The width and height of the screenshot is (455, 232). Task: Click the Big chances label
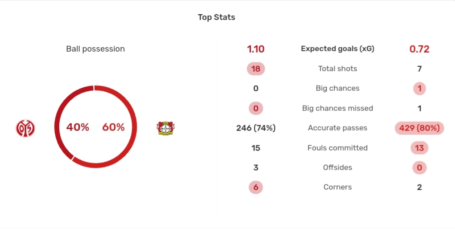(x=338, y=88)
